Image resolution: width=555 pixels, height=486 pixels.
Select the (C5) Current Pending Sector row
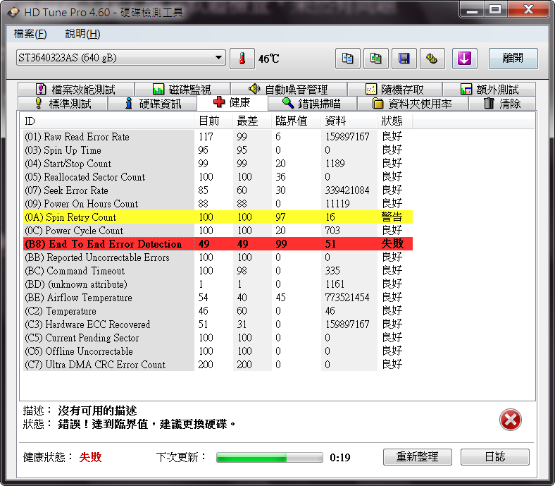[218, 337]
